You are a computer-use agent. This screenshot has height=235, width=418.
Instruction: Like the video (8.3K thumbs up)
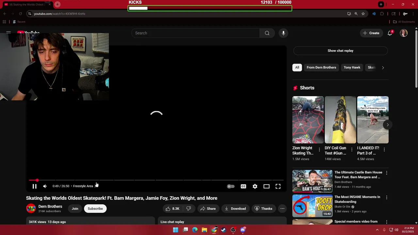(x=172, y=209)
